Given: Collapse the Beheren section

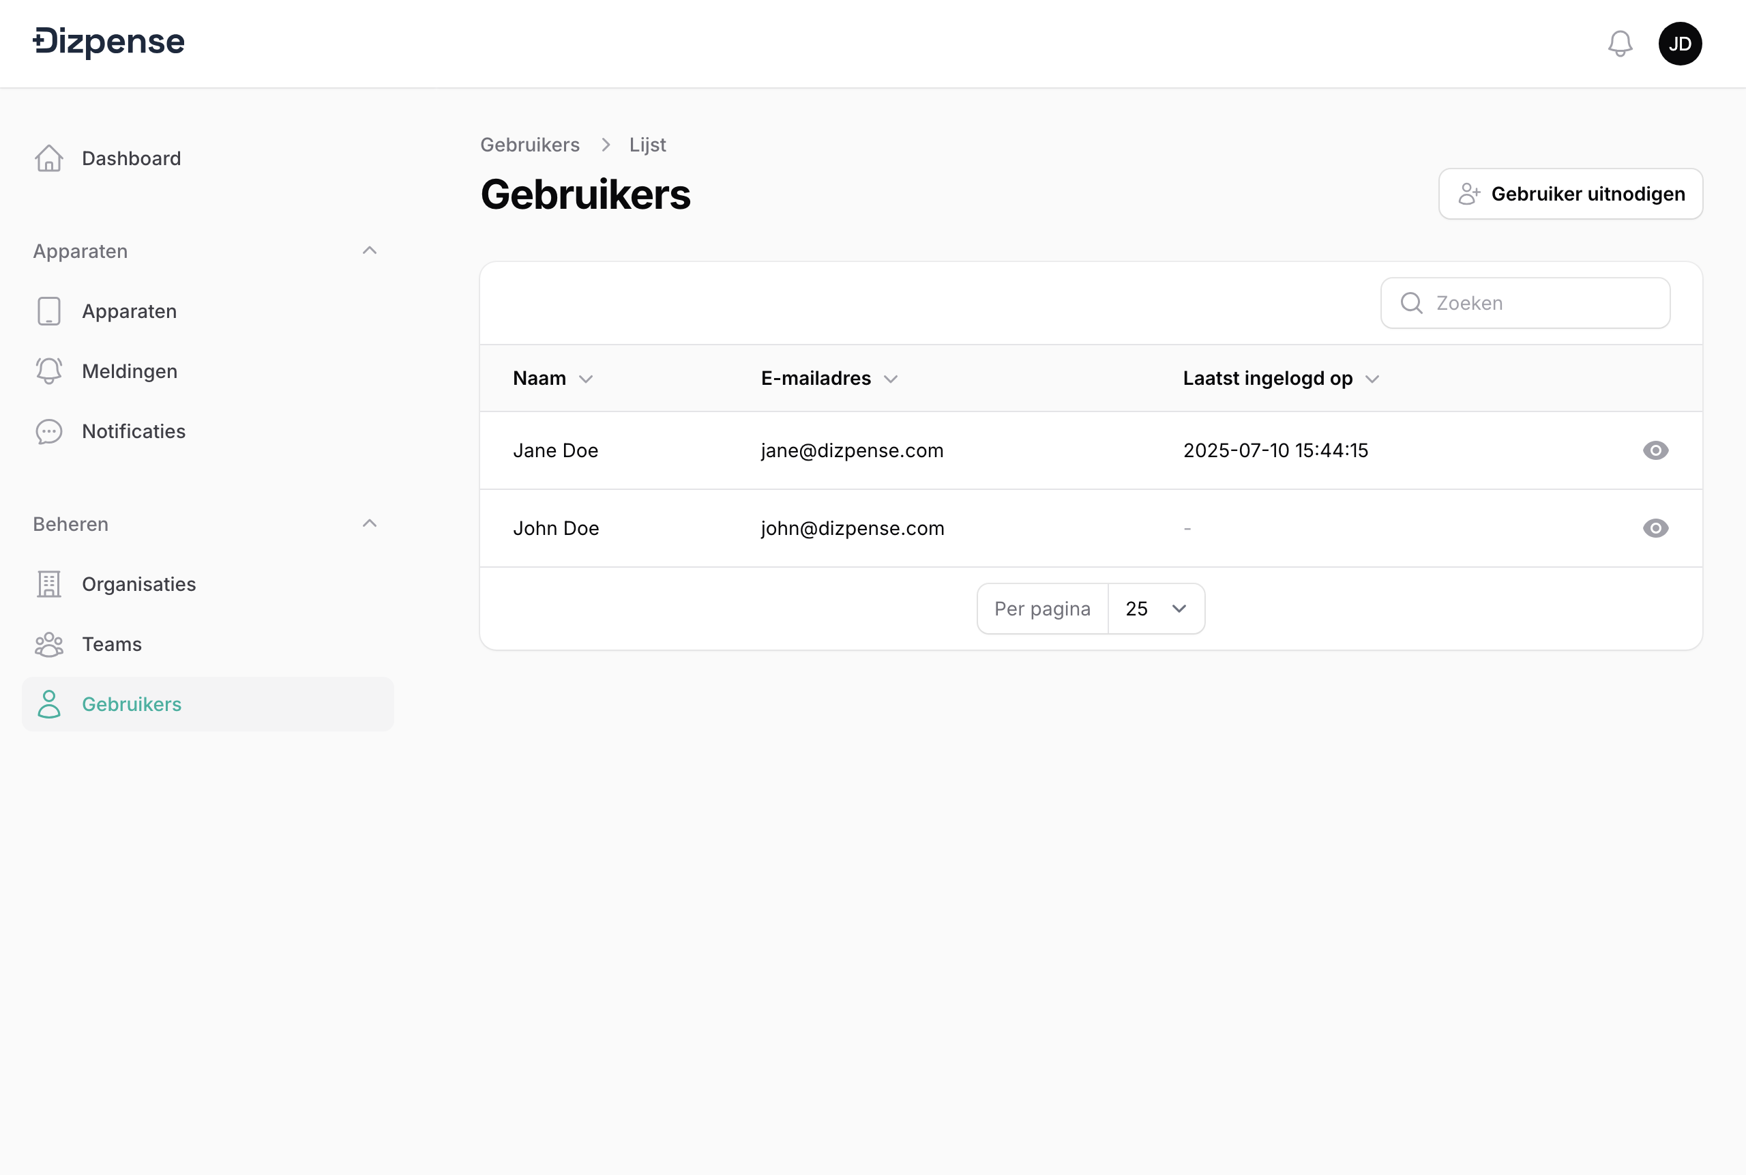Looking at the screenshot, I should pyautogui.click(x=370, y=523).
